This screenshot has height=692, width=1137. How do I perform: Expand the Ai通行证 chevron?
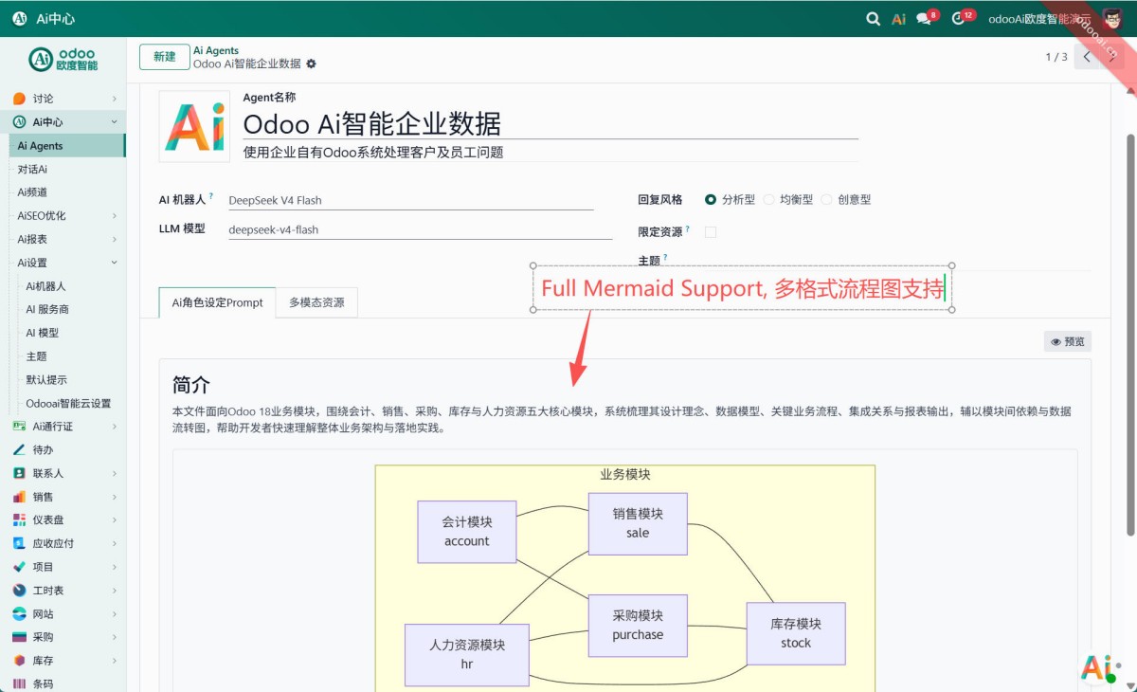tap(114, 427)
